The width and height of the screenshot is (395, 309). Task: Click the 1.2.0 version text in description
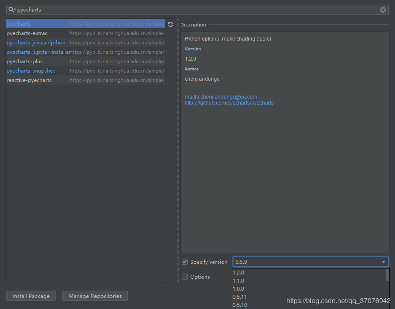click(190, 59)
